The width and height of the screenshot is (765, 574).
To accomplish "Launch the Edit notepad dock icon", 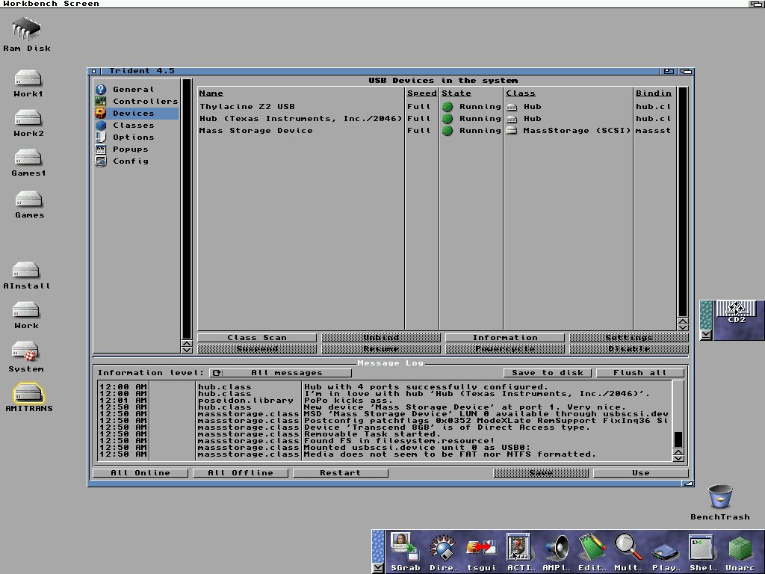I will click(x=592, y=547).
